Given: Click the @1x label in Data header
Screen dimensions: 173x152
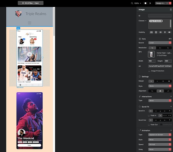Looking at the screenshot, I should [x=170, y=39].
